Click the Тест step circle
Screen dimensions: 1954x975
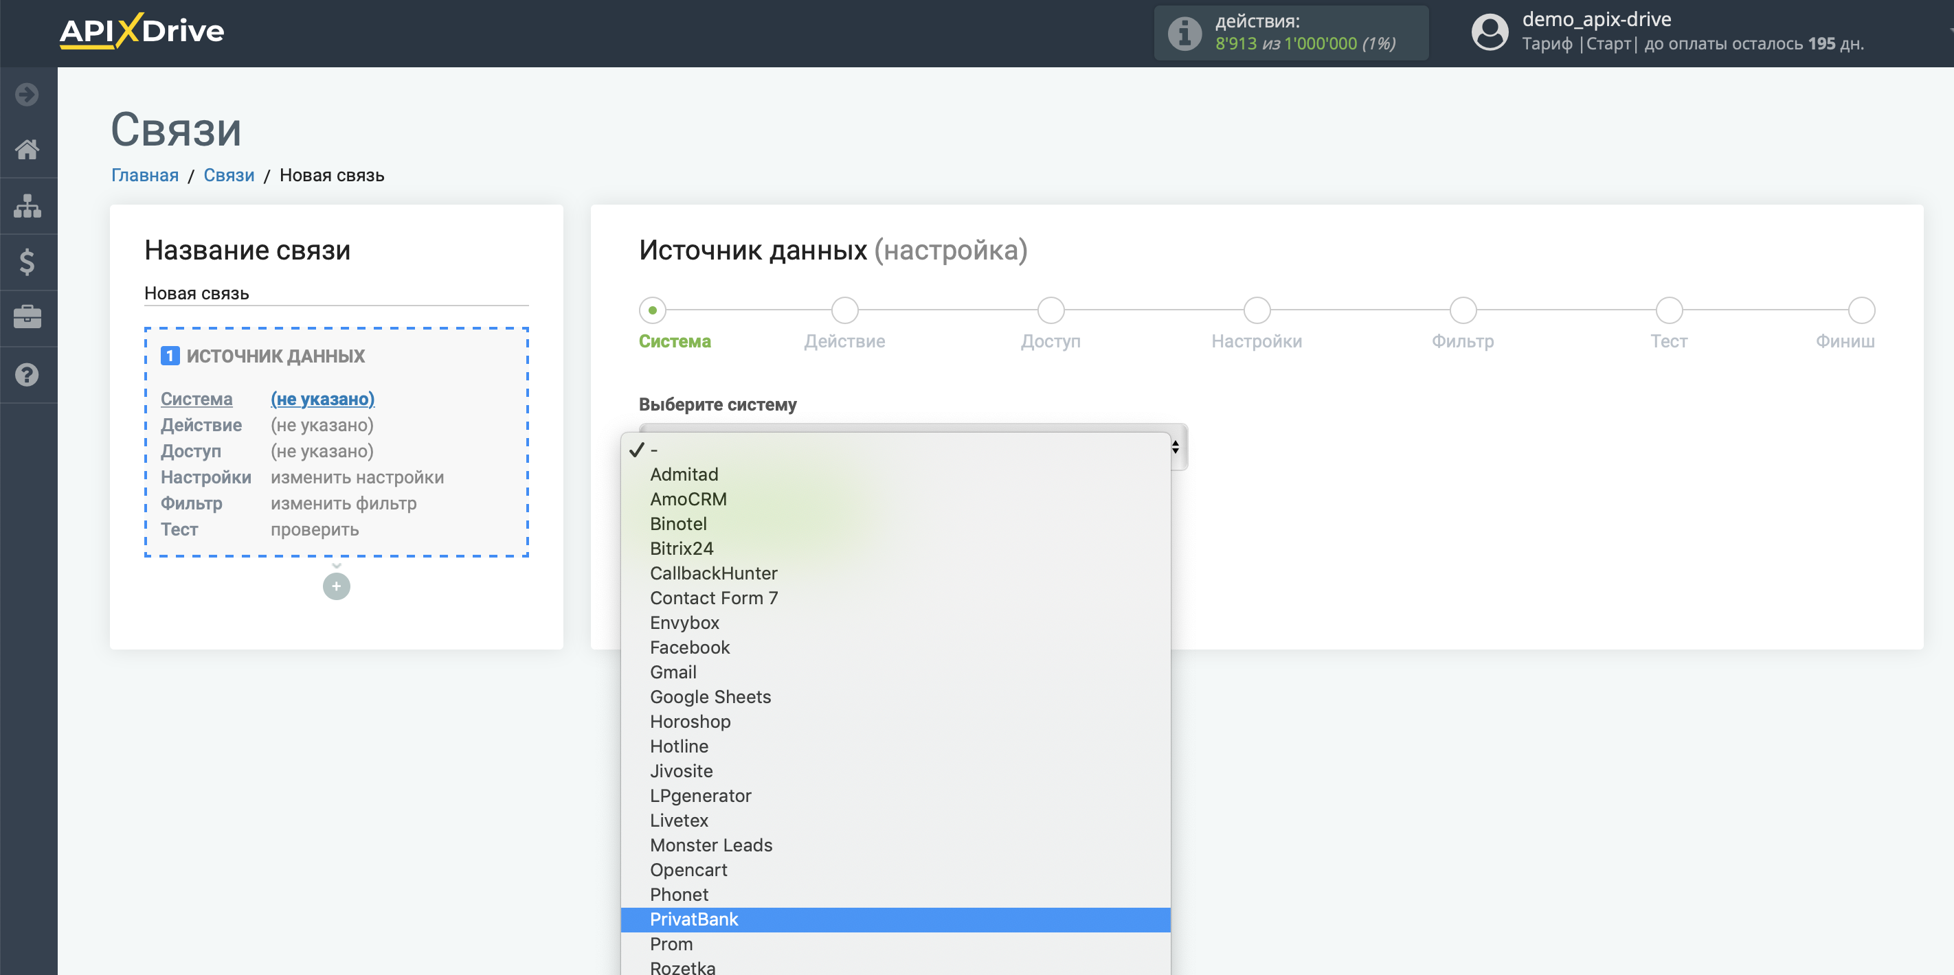click(x=1669, y=310)
